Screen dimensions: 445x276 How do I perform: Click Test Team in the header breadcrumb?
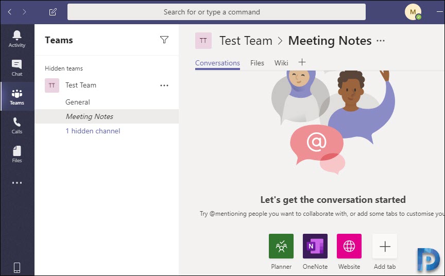tap(246, 41)
